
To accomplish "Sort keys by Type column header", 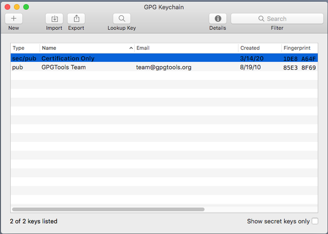I will [x=25, y=48].
